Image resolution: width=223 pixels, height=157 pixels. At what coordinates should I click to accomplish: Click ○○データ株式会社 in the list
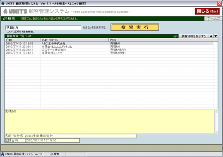tap(54, 50)
